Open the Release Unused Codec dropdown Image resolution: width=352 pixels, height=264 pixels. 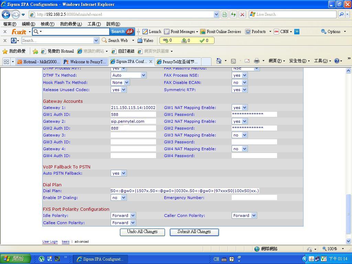pyautogui.click(x=119, y=90)
